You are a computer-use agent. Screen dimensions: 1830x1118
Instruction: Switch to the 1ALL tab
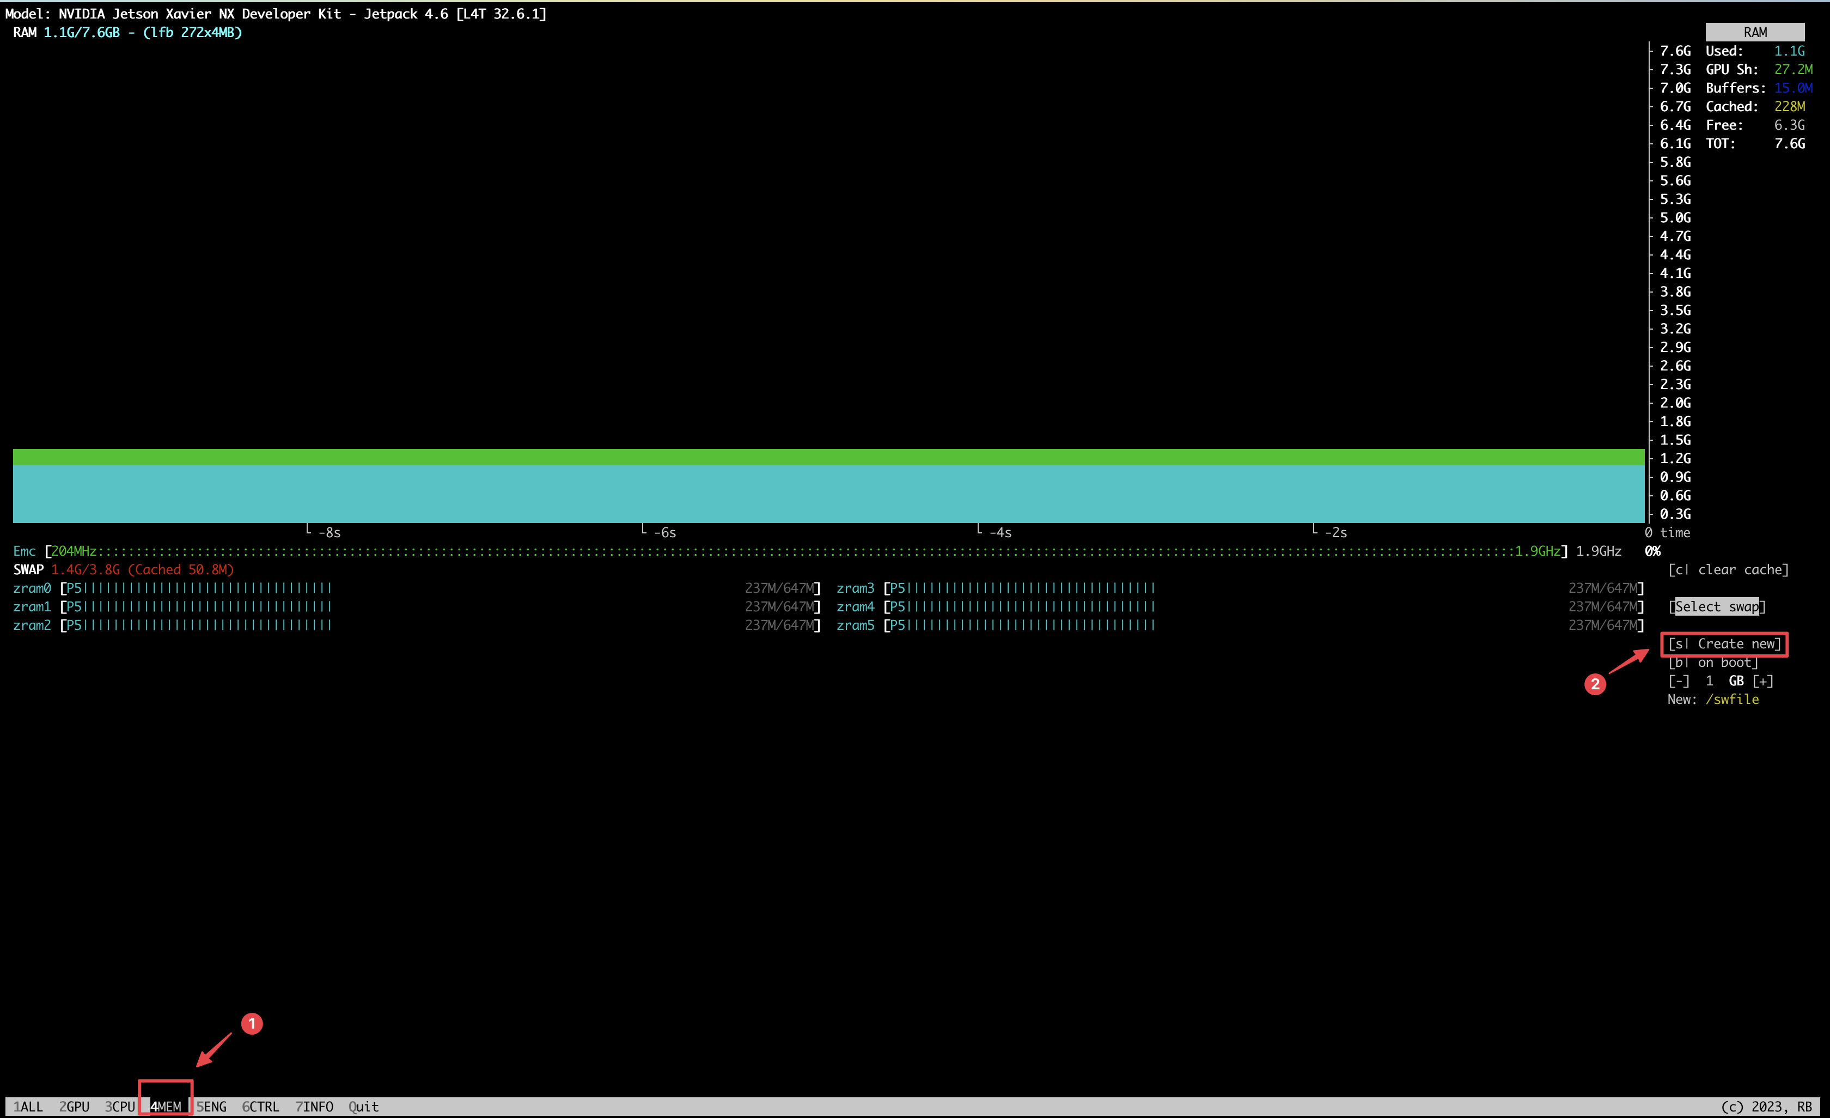(x=28, y=1106)
